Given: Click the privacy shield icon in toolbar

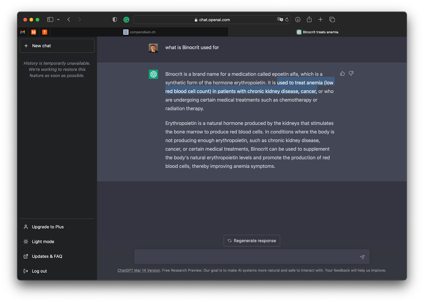Looking at the screenshot, I should click(115, 20).
